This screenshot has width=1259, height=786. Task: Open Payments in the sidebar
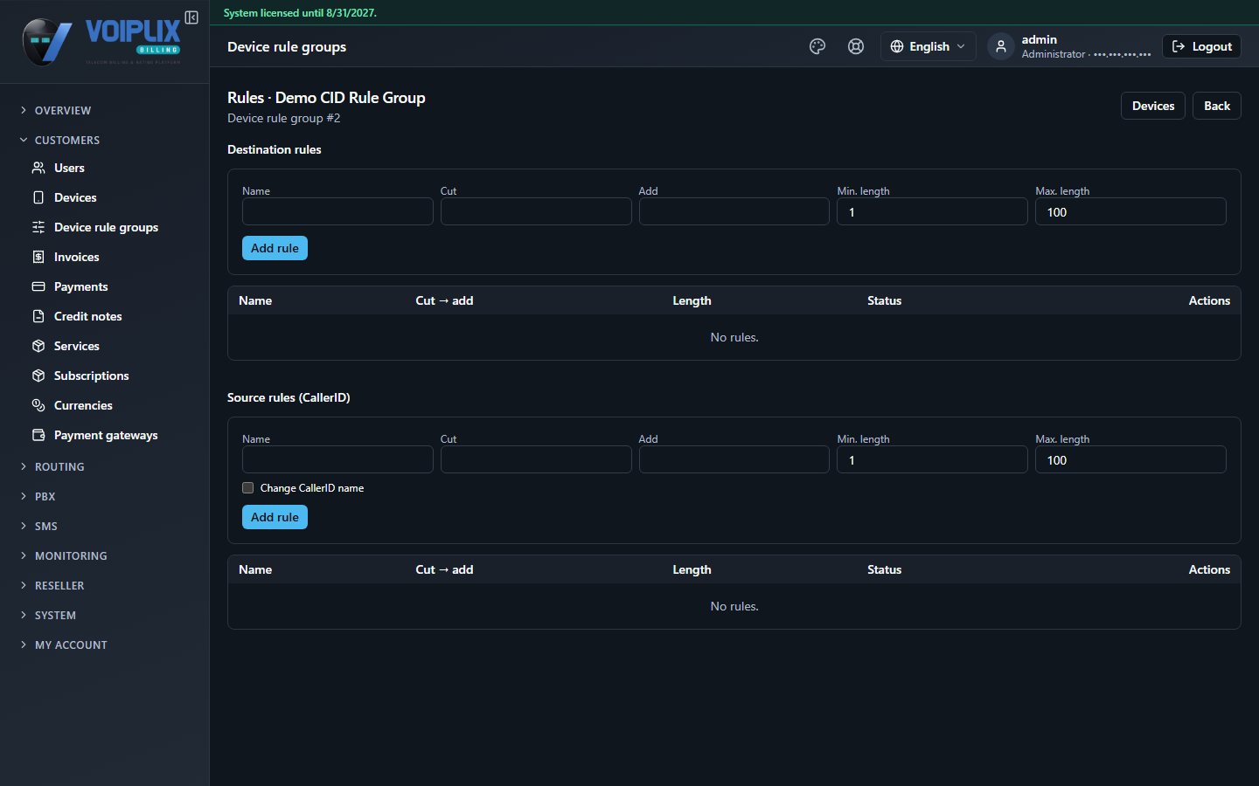pos(105,286)
